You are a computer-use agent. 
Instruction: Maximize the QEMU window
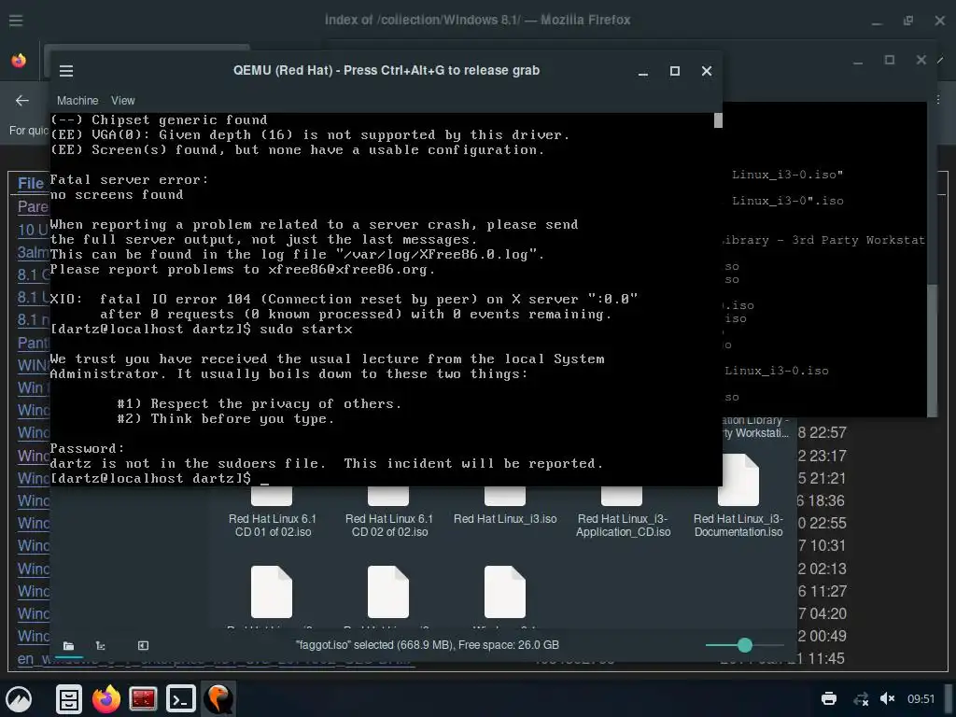click(674, 71)
